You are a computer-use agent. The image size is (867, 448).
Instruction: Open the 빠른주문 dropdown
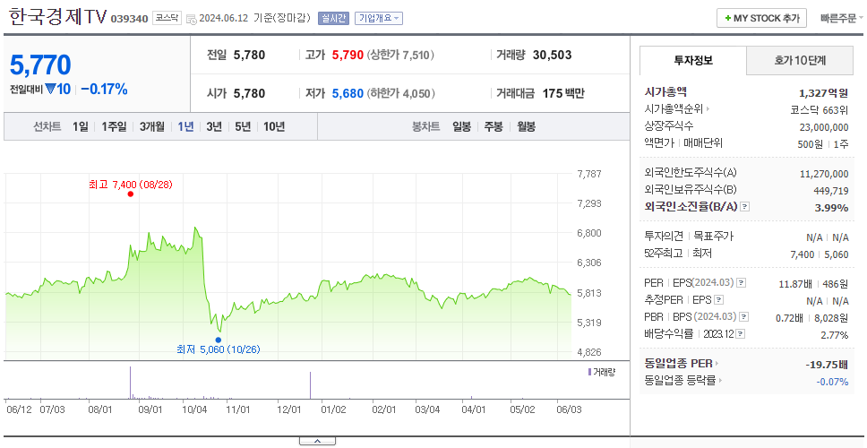842,18
